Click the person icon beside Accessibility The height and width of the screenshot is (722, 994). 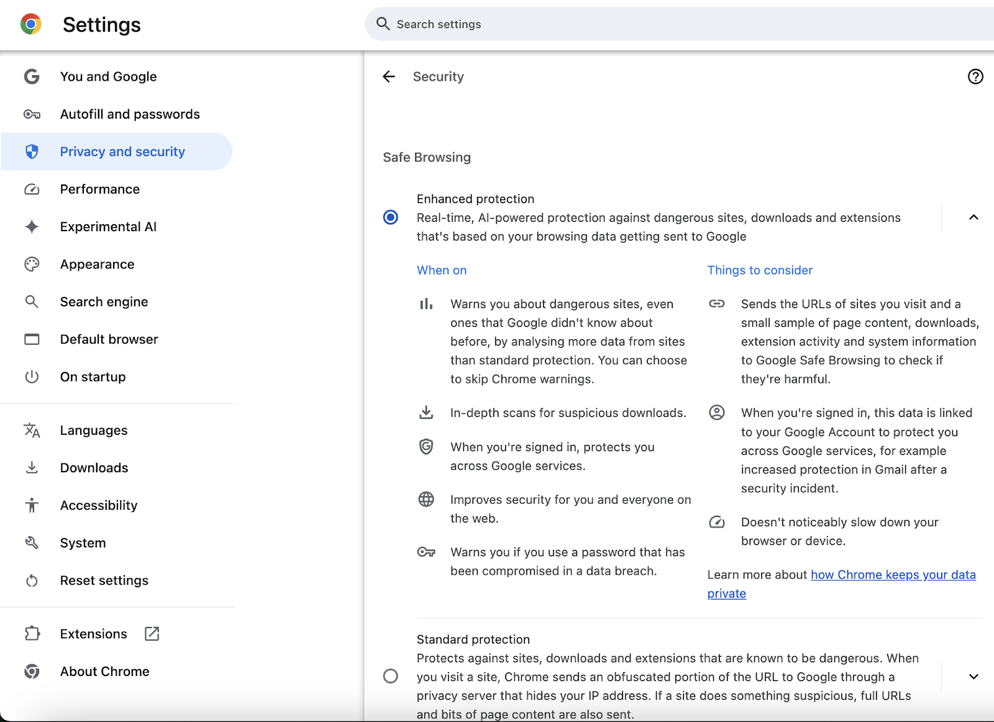(32, 505)
